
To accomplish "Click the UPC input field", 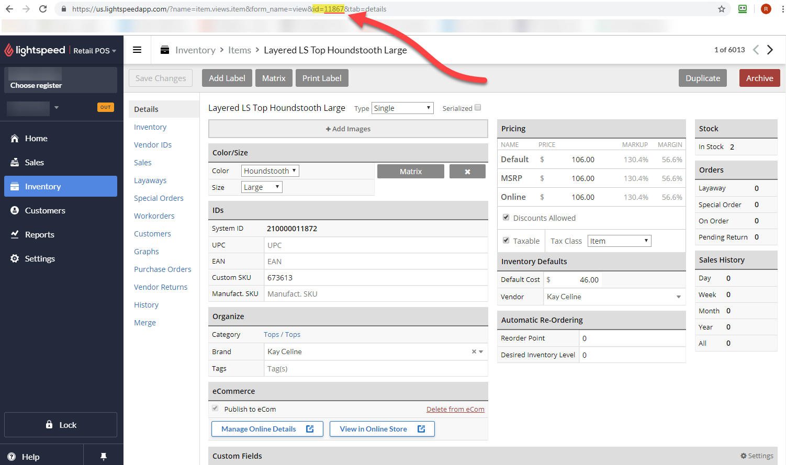I will click(x=376, y=245).
